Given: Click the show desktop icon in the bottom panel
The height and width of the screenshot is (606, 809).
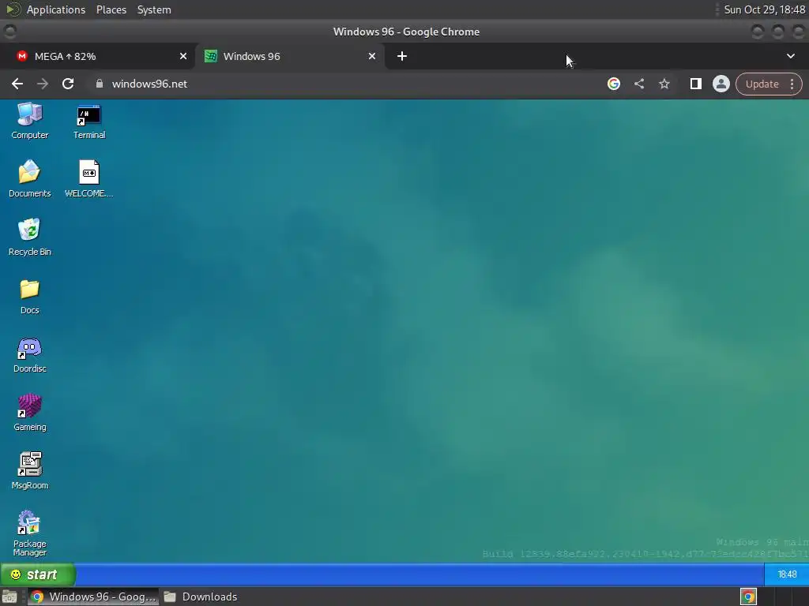Looking at the screenshot, I should [9, 597].
